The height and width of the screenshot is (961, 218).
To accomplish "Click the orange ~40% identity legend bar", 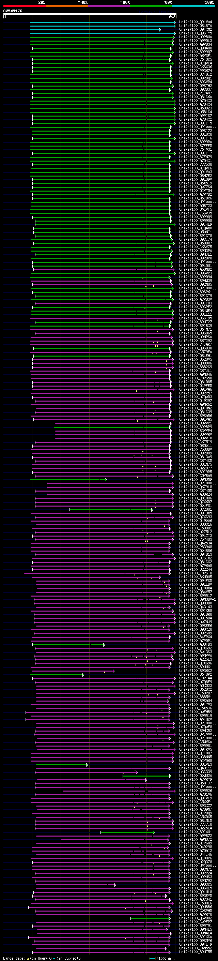I will (x=67, y=6).
